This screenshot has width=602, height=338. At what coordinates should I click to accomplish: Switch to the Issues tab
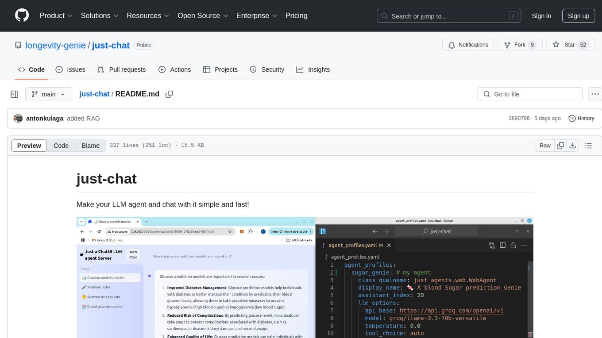70,69
